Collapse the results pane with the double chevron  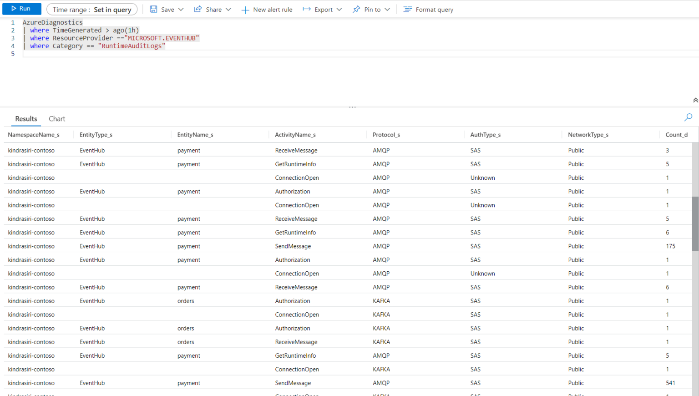[695, 99]
